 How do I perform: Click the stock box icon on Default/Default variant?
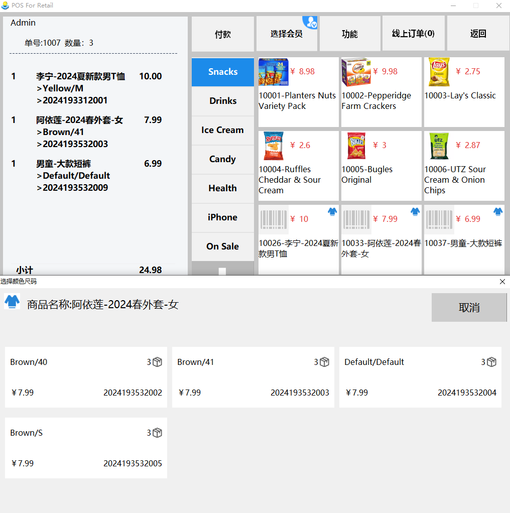(492, 362)
